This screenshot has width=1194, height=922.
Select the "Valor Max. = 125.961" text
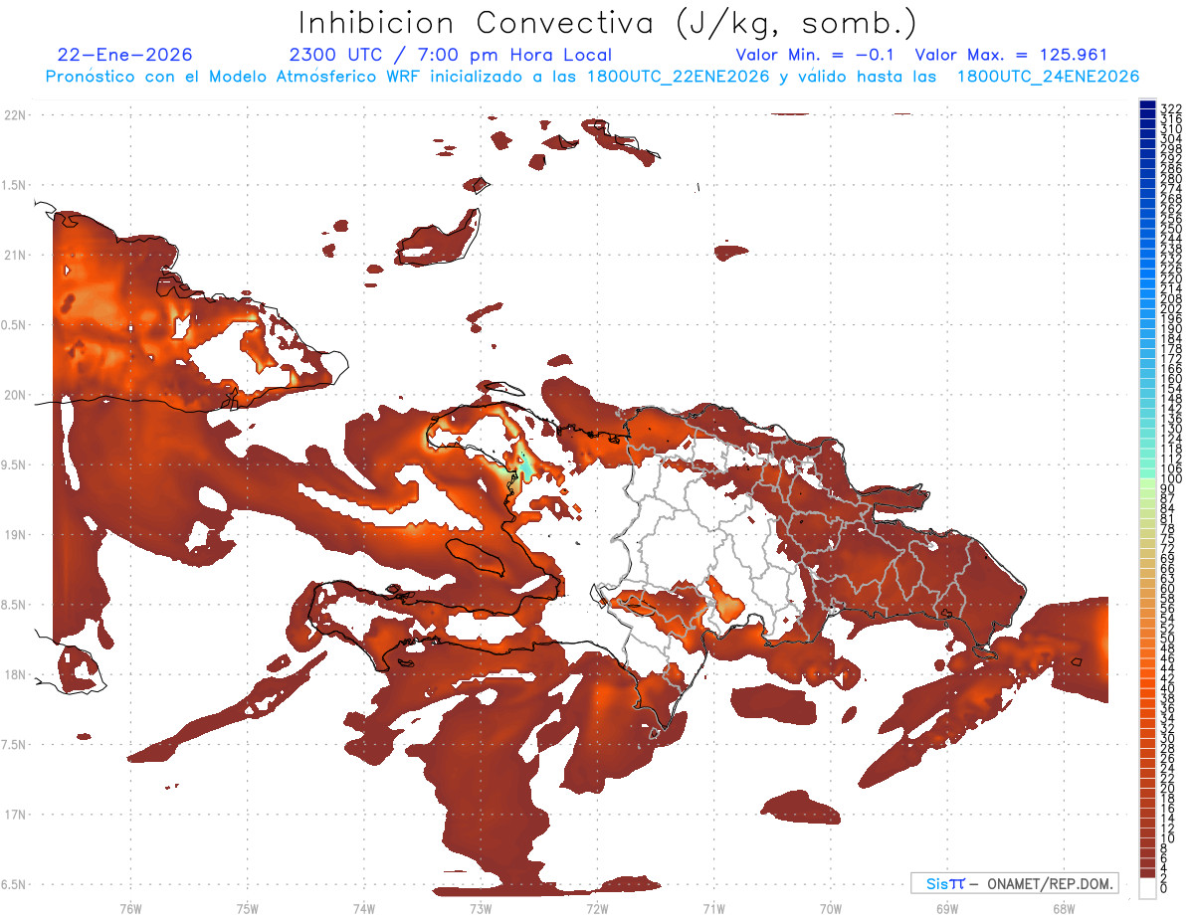tap(1011, 55)
